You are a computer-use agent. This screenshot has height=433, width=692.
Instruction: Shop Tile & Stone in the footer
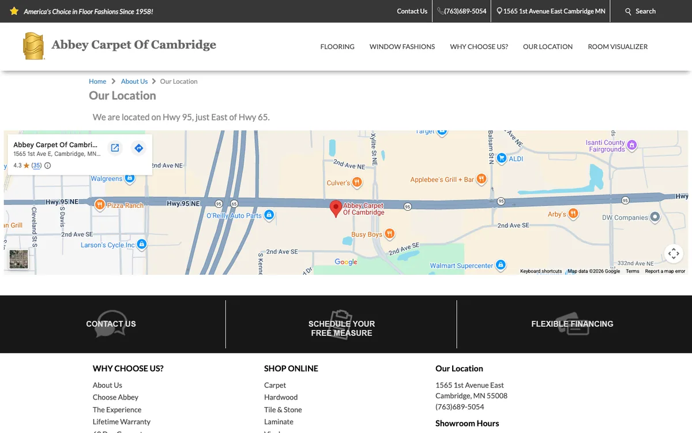(283, 409)
